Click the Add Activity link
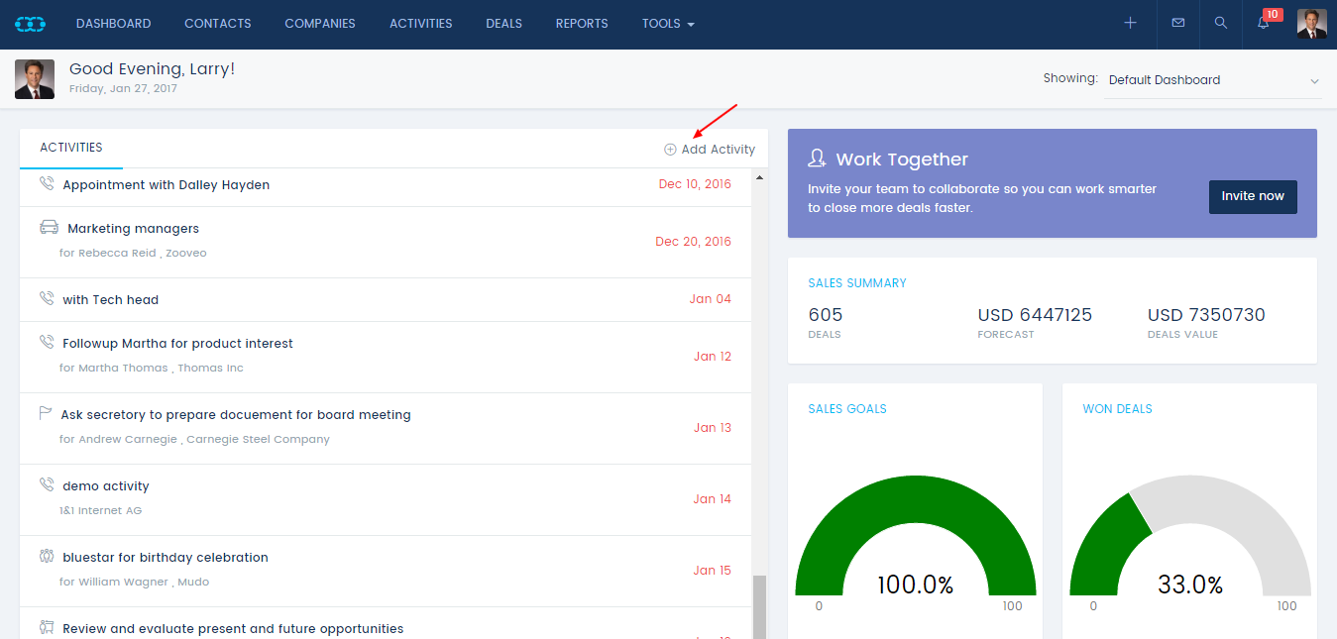The height and width of the screenshot is (639, 1337). 710,150
